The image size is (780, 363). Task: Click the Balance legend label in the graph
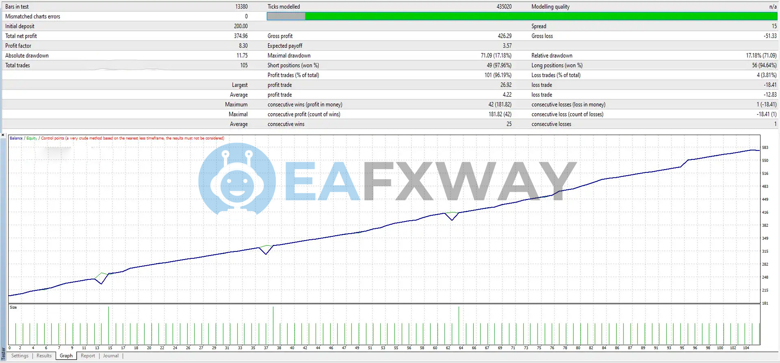[x=16, y=138]
